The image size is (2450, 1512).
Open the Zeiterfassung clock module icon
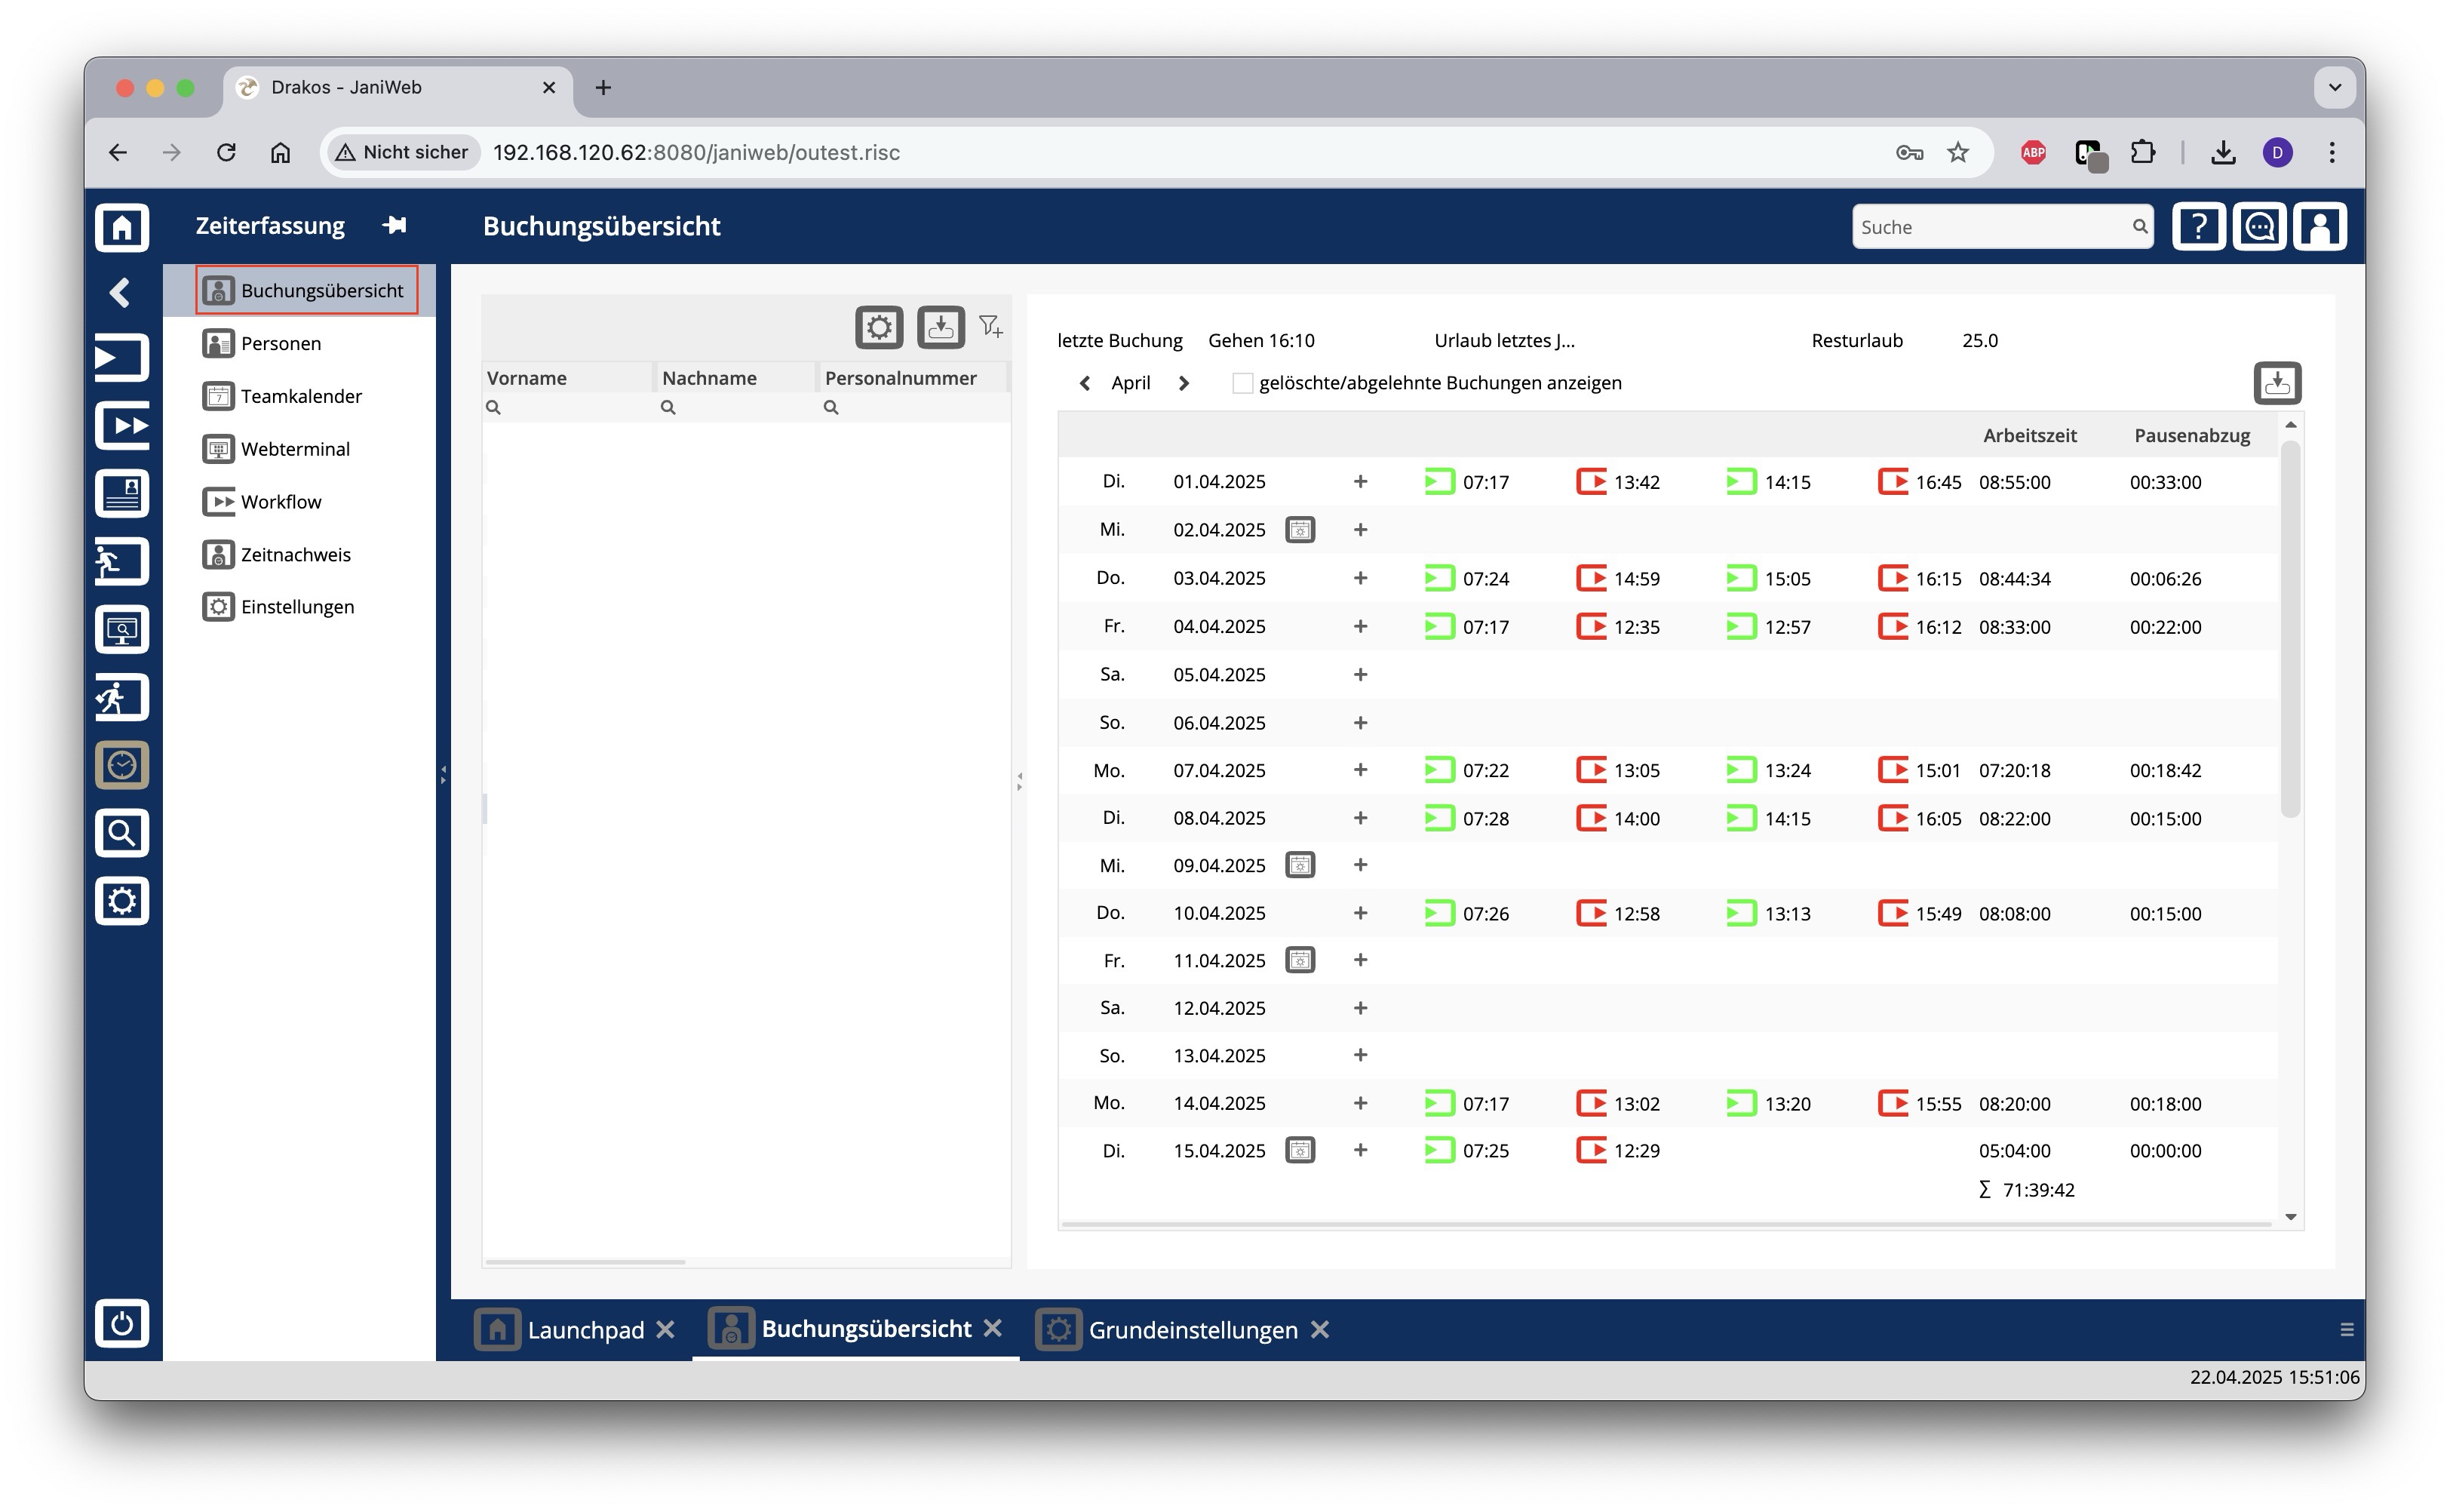coord(122,765)
